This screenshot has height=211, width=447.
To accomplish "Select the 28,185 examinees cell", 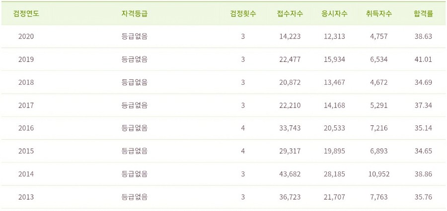I will click(334, 174).
